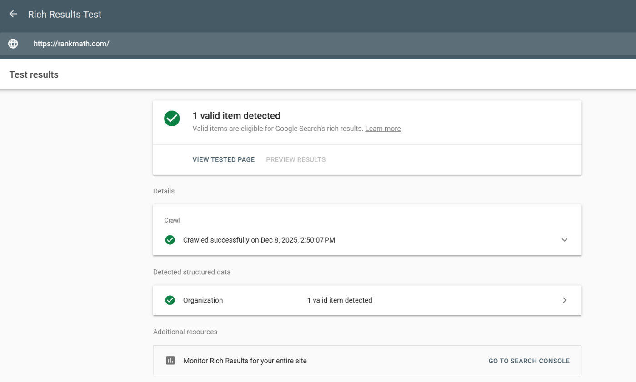This screenshot has height=382, width=636.
Task: Open the Learn more link
Action: [x=383, y=129]
